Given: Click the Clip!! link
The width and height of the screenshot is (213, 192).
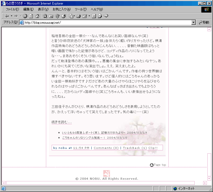Looking at the screenshot, I should coord(153,148).
